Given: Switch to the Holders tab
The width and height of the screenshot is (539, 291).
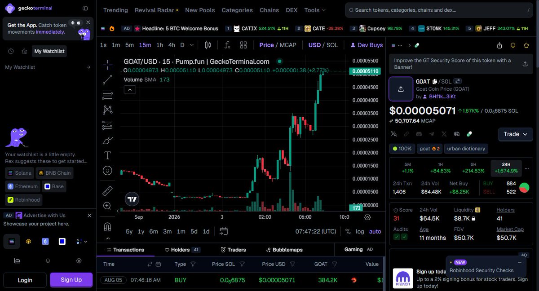Looking at the screenshot, I should (x=182, y=250).
